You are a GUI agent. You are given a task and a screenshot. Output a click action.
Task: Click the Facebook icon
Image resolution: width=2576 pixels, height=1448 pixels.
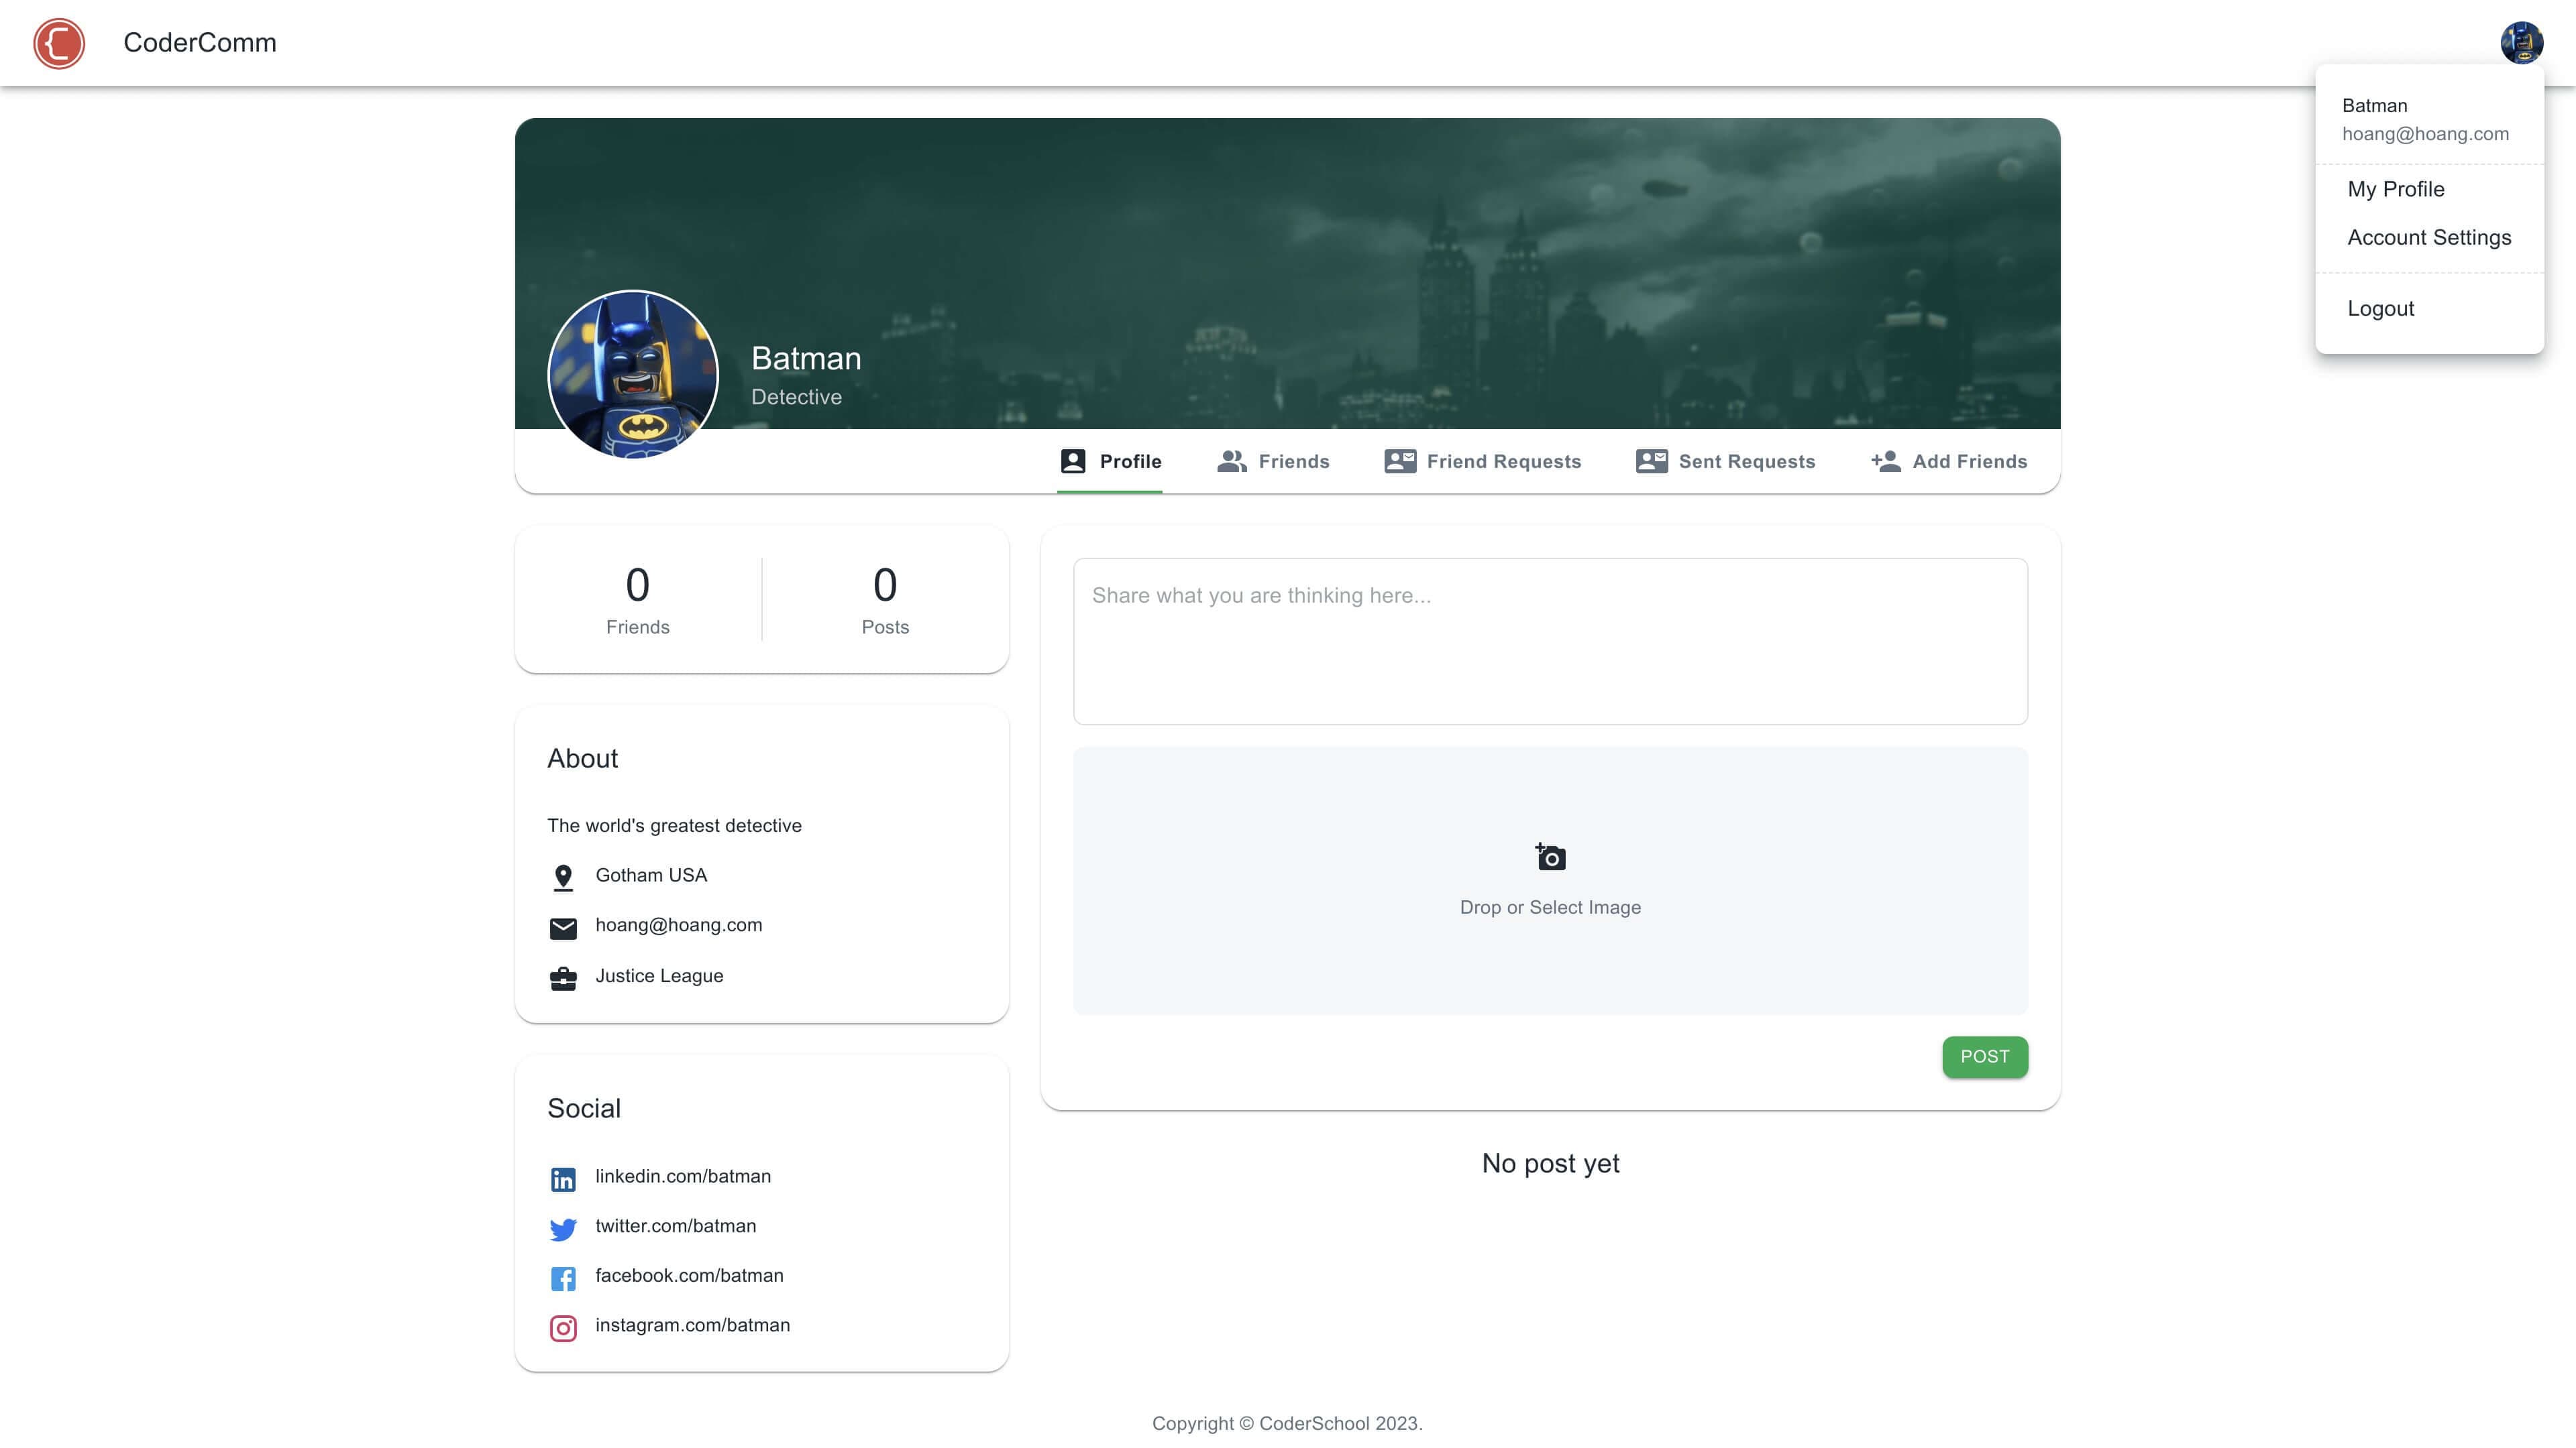coord(563,1278)
